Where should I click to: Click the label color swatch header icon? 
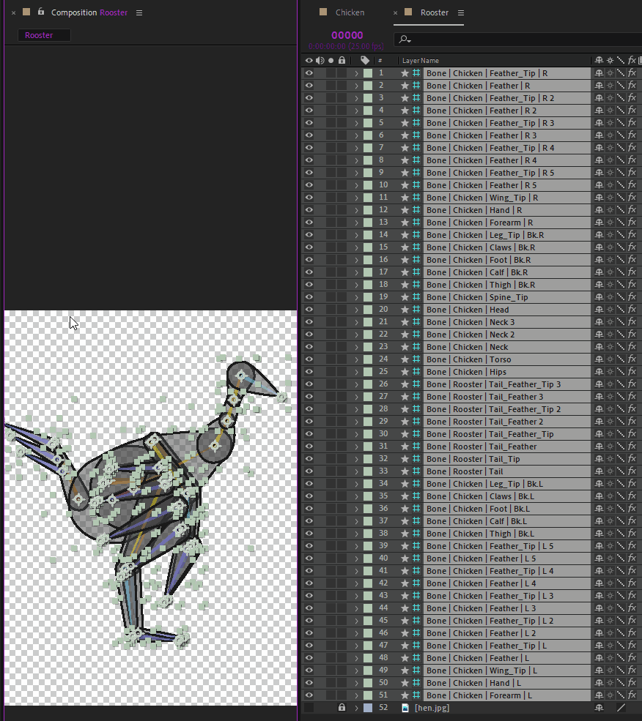[x=364, y=60]
